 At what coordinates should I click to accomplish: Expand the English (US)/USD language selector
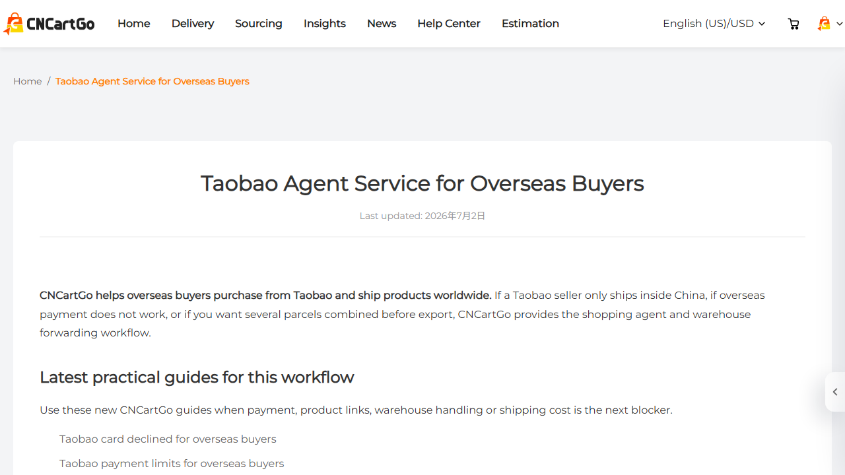tap(714, 24)
